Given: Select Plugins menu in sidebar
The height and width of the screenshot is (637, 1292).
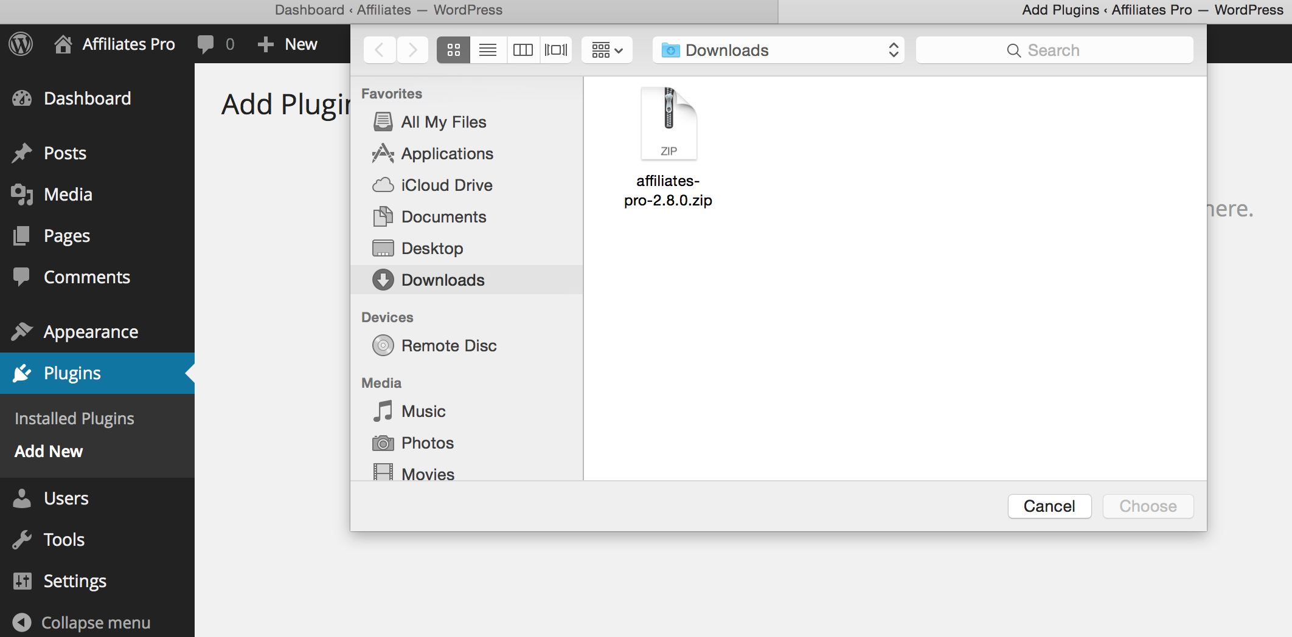Looking at the screenshot, I should [x=97, y=373].
